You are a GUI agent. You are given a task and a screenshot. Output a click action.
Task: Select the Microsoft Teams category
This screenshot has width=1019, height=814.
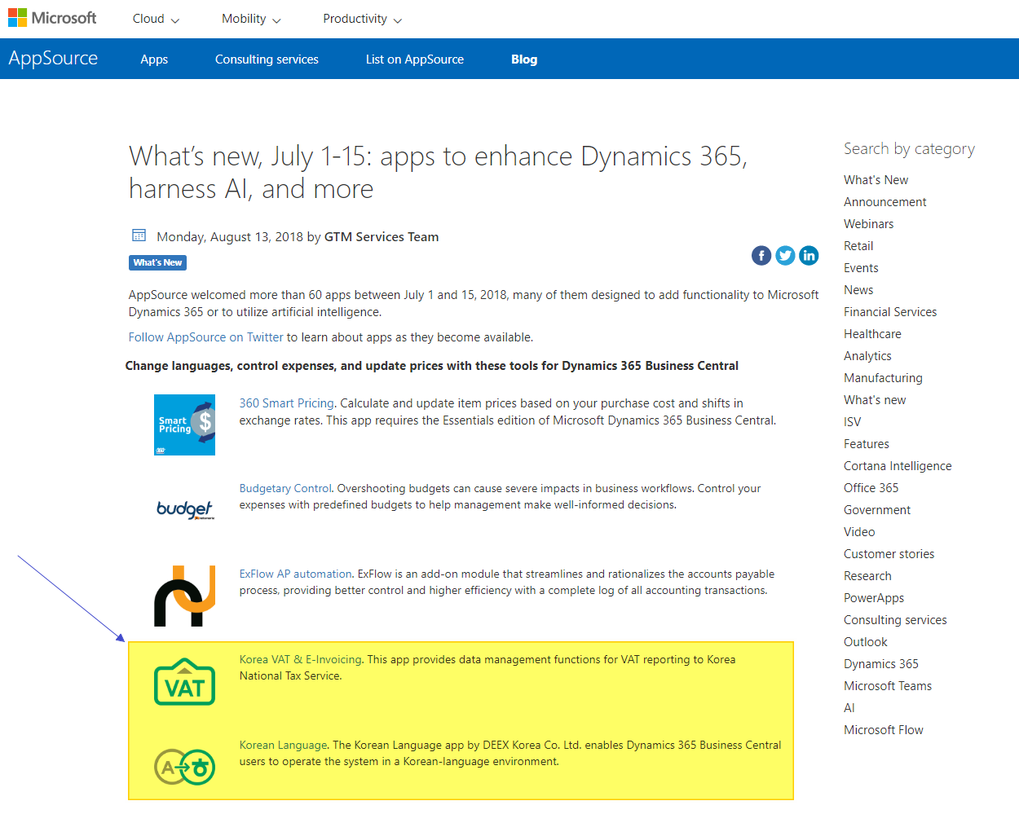click(888, 686)
